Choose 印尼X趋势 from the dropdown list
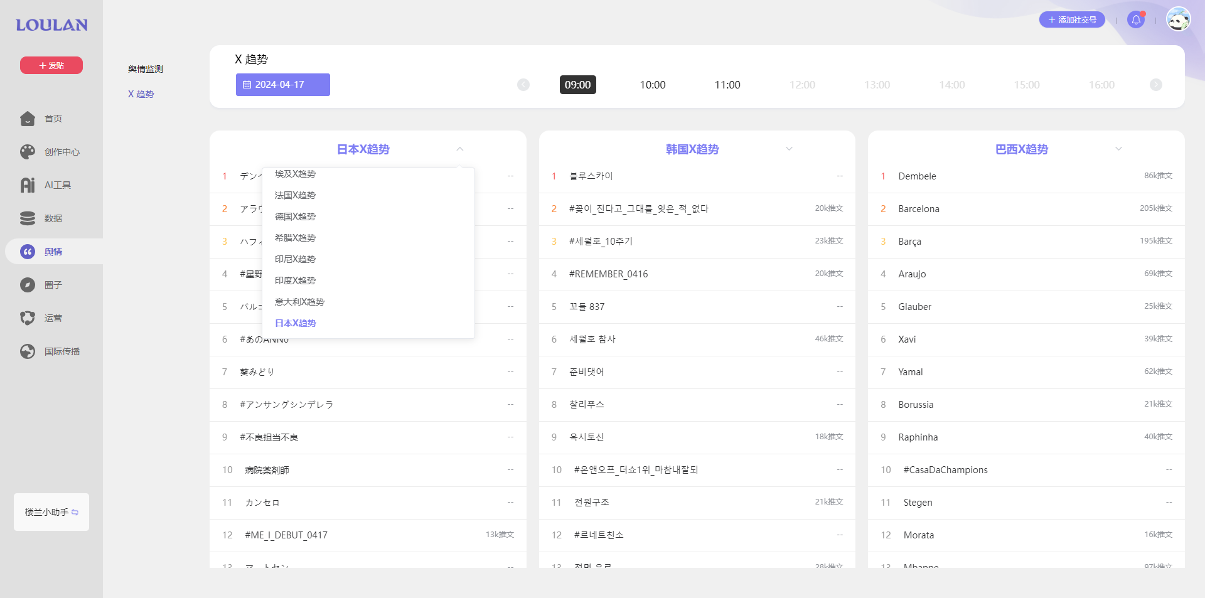 pyautogui.click(x=368, y=259)
